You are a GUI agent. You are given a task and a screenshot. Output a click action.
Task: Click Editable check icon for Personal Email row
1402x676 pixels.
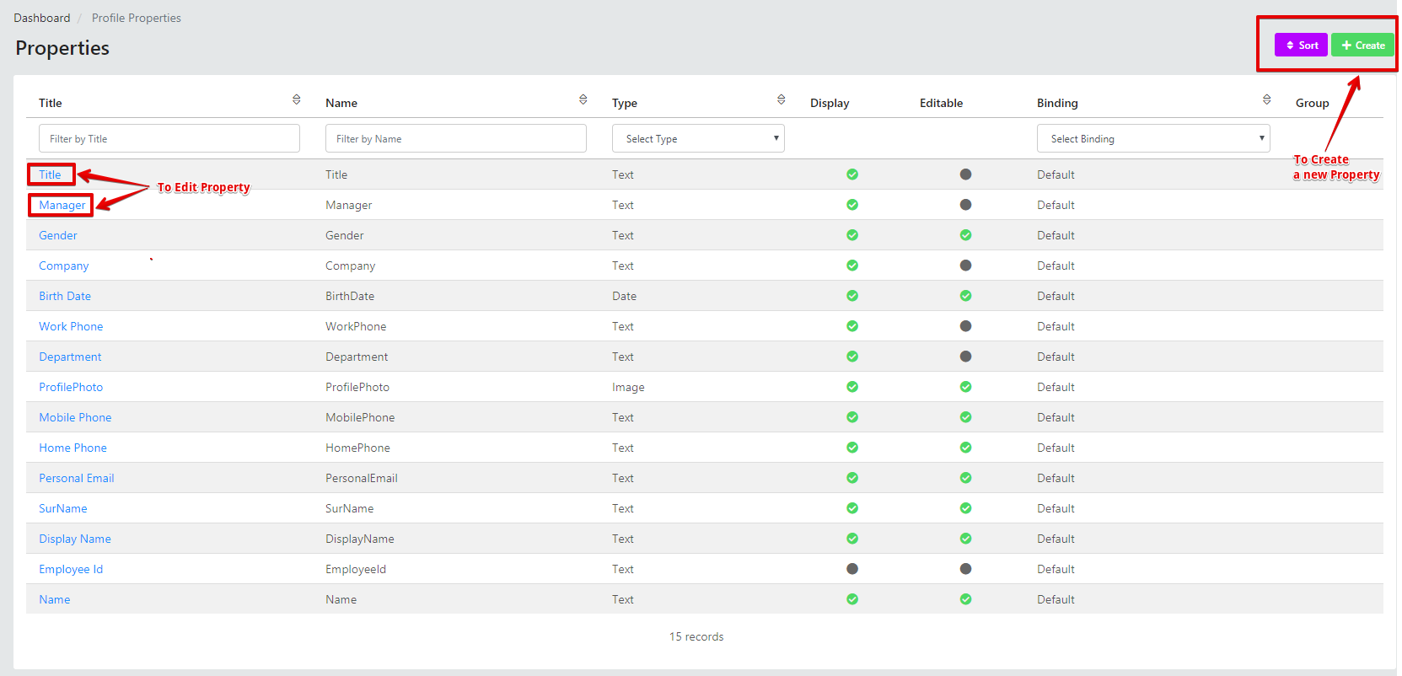tap(965, 478)
